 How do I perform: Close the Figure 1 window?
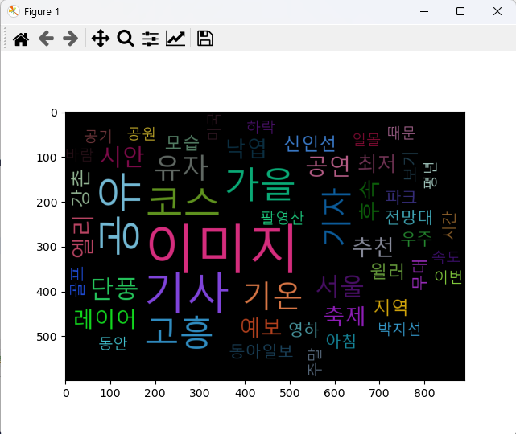497,11
